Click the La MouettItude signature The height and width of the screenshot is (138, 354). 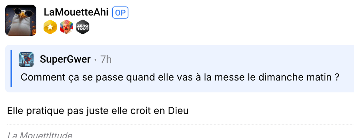(x=40, y=135)
